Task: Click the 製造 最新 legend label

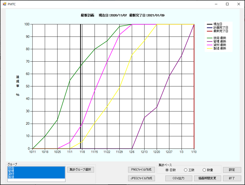Action: (220, 48)
